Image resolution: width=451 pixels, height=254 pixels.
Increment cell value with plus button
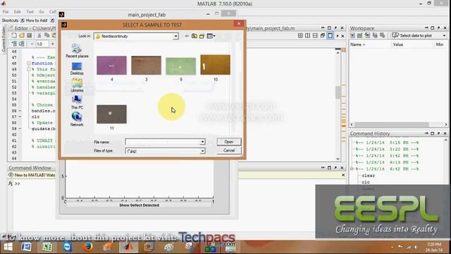click(x=52, y=44)
